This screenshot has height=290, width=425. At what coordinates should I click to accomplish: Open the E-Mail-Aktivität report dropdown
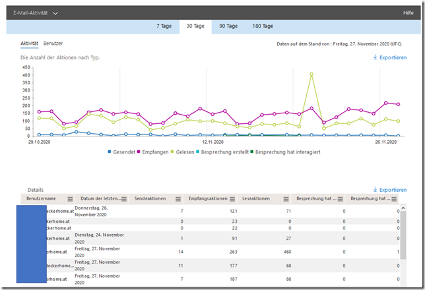[x=36, y=13]
